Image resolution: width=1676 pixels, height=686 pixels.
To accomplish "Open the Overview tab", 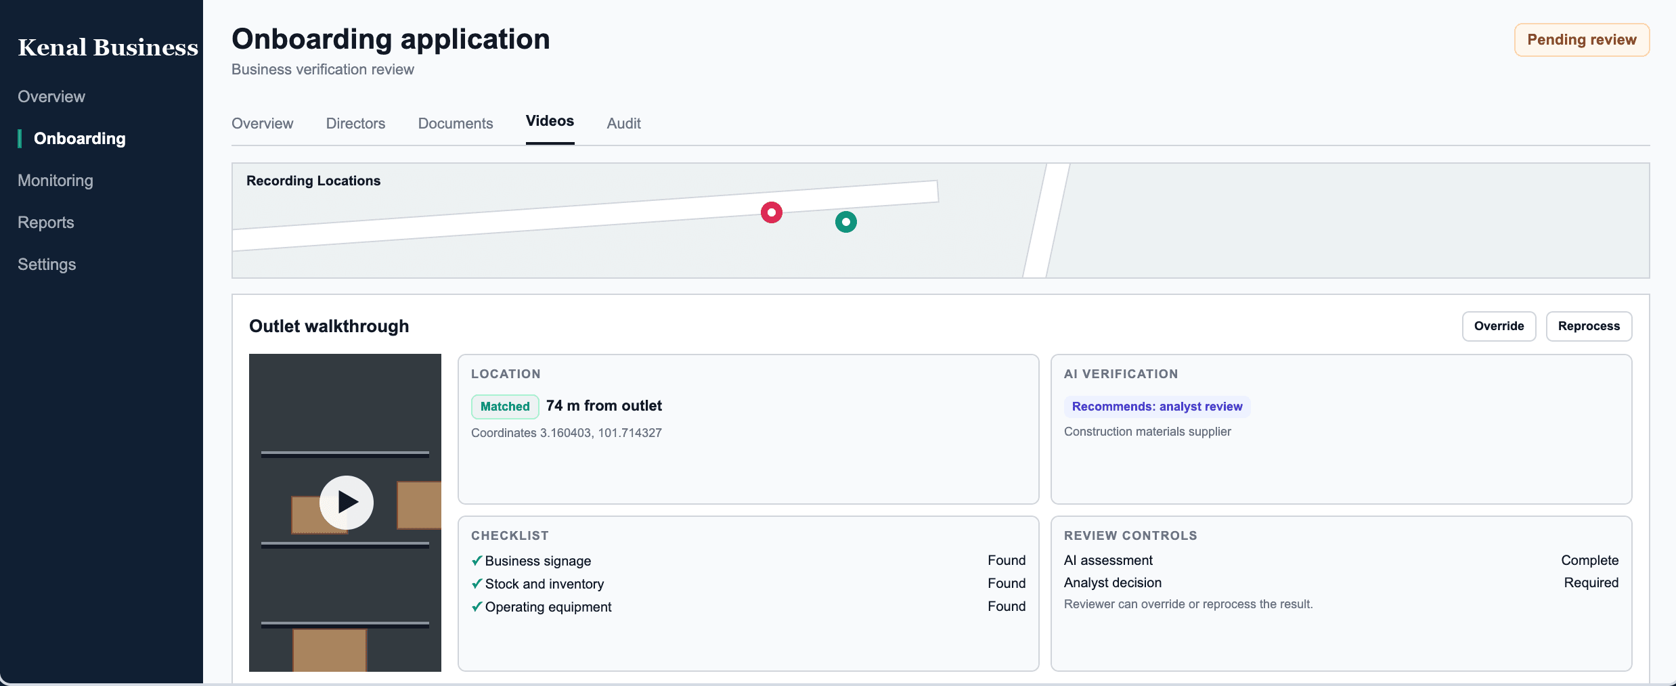I will (x=262, y=123).
